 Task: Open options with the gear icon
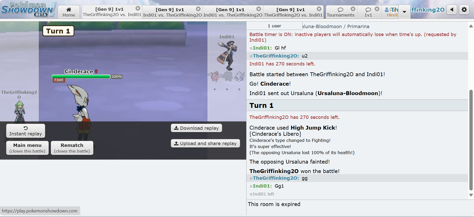coord(464,10)
